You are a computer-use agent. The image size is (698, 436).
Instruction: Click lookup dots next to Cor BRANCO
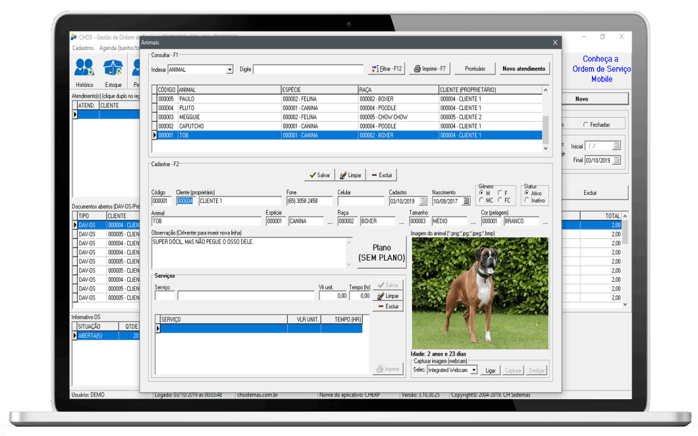[x=545, y=222]
